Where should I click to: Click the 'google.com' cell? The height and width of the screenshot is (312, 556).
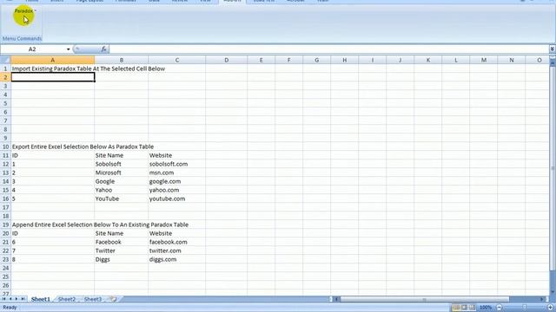pos(177,181)
